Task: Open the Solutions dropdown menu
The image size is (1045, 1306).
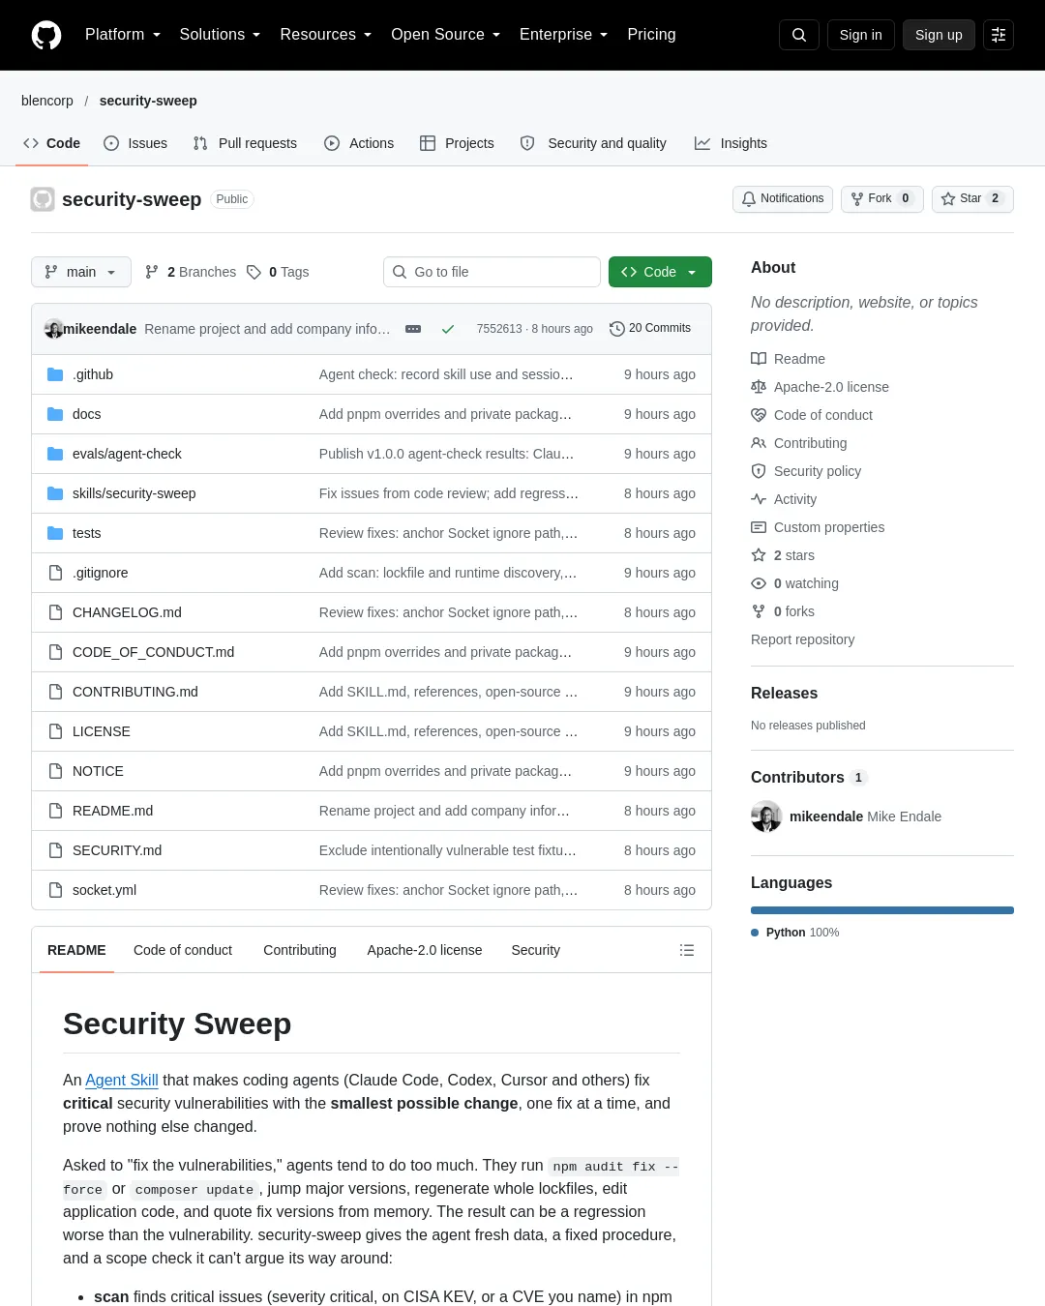Action: click(x=220, y=35)
